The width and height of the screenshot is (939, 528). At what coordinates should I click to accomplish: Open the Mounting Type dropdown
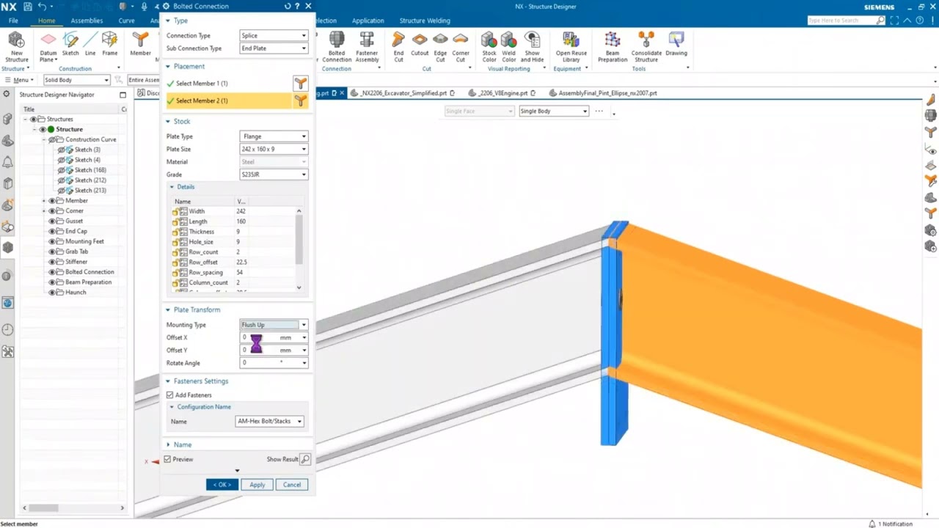tap(274, 325)
